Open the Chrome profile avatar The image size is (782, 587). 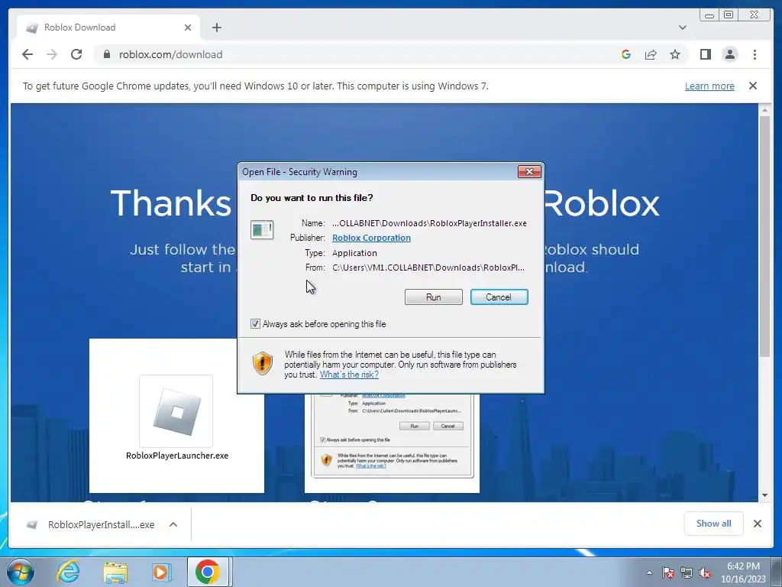729,54
